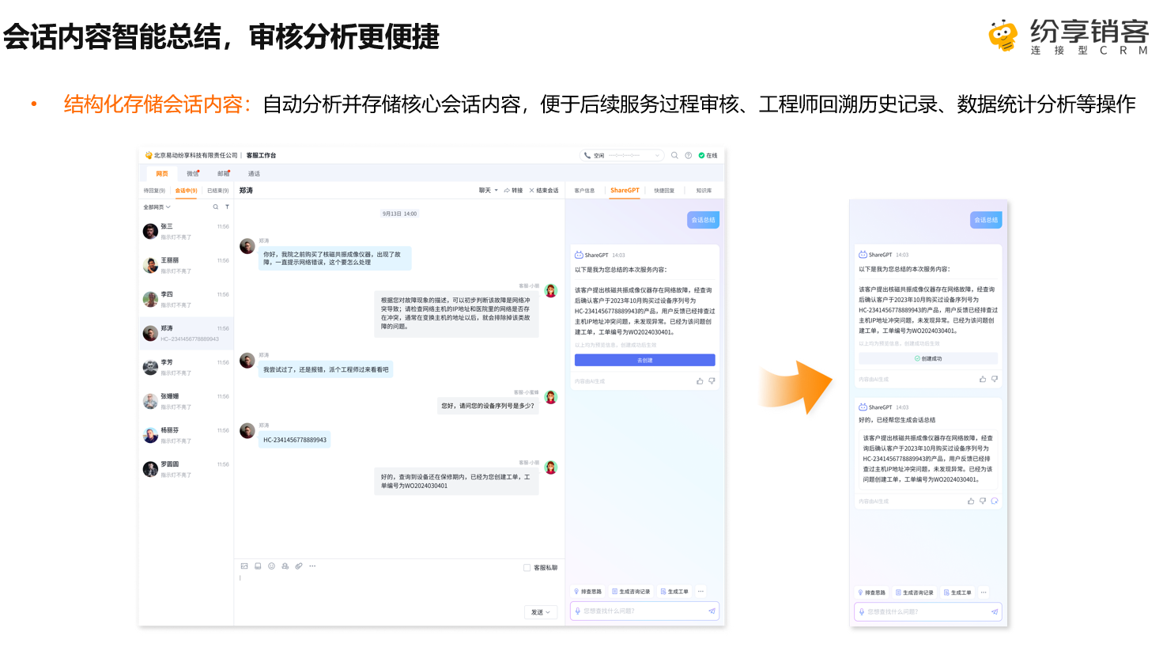The image size is (1163, 647).
Task: Click the search magnifier in the top bar
Action: [x=674, y=156]
